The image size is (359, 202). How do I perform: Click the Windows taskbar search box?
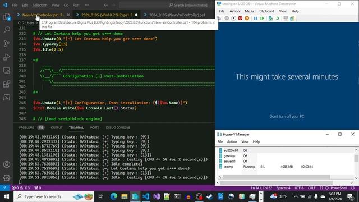[x=54, y=196]
